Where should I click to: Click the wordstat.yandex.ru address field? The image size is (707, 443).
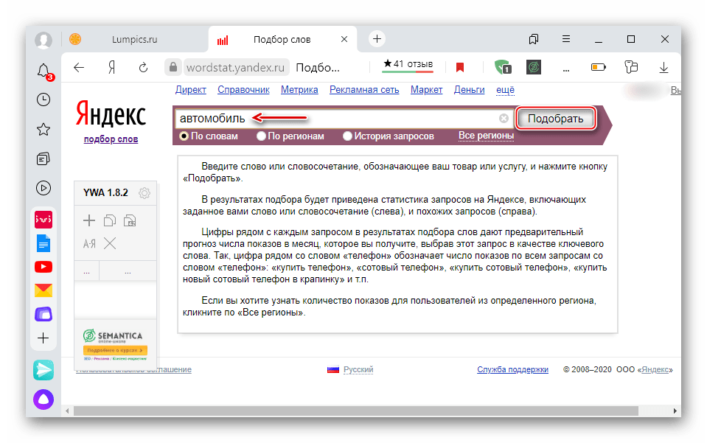click(235, 68)
